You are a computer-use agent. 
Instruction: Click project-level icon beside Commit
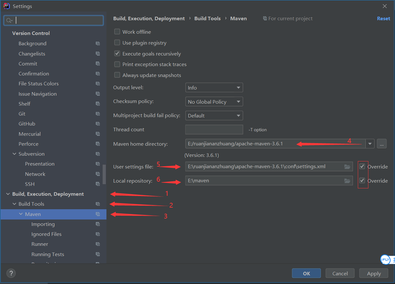pyautogui.click(x=98, y=64)
